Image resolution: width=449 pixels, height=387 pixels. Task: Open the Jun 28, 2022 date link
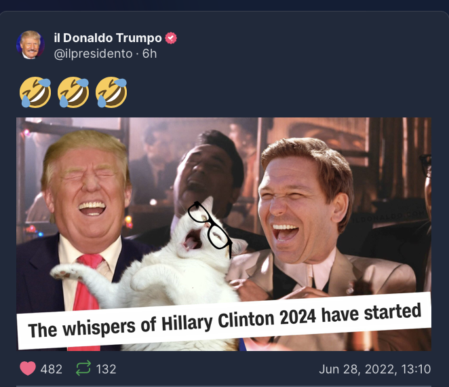[375, 369]
